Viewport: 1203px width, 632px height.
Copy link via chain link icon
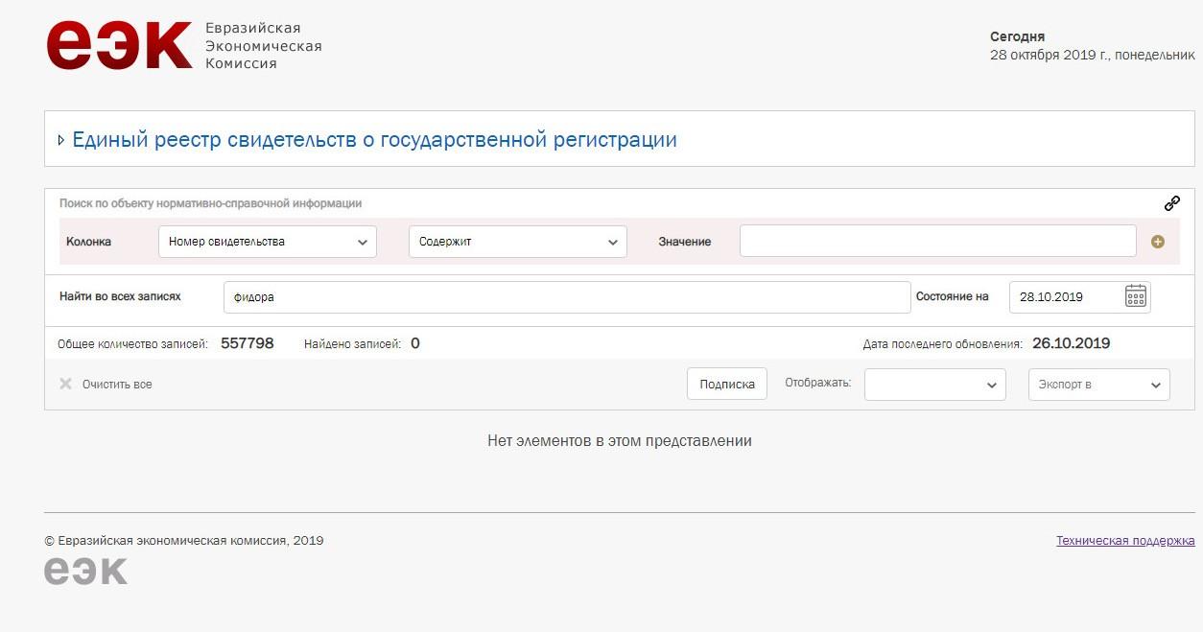pyautogui.click(x=1171, y=203)
